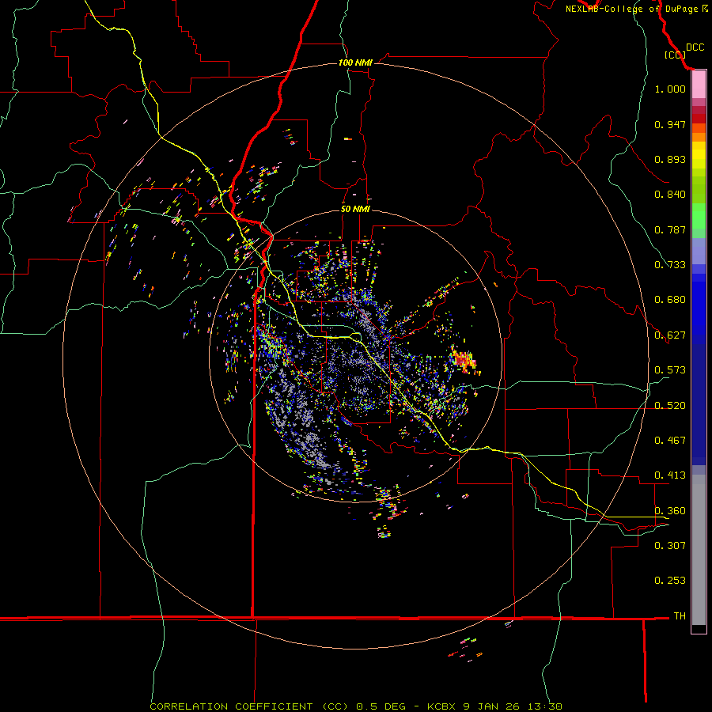Screen dimensions: 712x712
Task: Click the 0.680 legend value
Action: (670, 300)
